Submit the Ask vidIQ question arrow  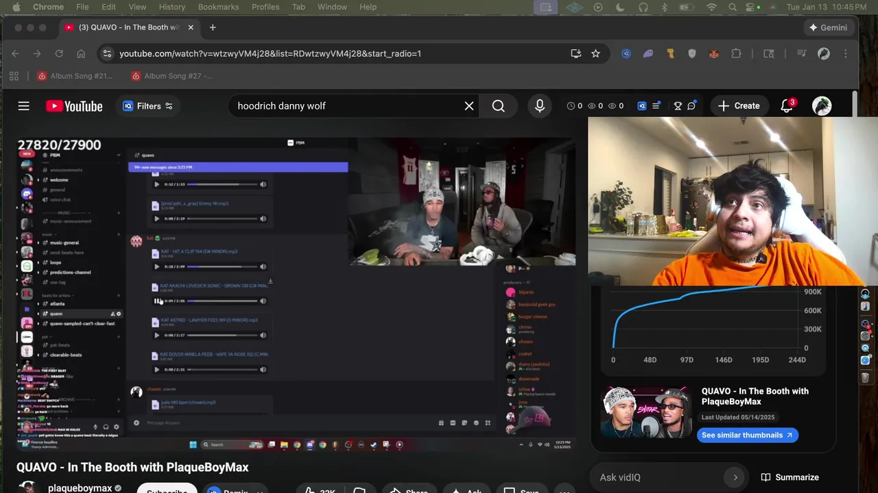pyautogui.click(x=735, y=477)
